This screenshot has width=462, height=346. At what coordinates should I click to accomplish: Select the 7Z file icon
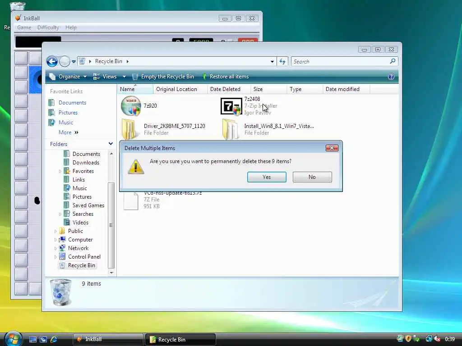coord(131,200)
